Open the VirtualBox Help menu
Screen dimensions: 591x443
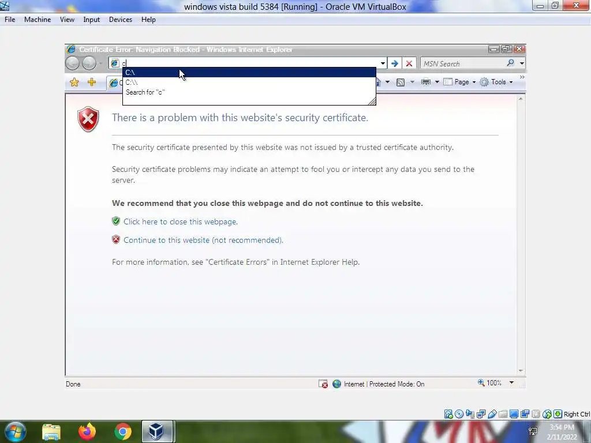click(x=148, y=20)
